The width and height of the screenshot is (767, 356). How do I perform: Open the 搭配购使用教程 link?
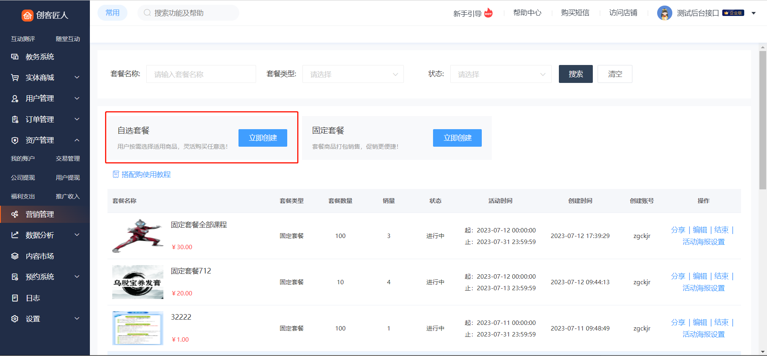146,175
